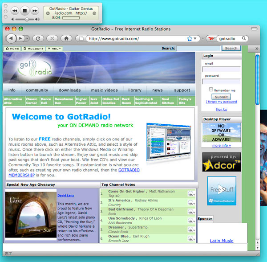Viewport: 267px width, 262px height.
Task: Open the site HOME tab
Action: click(x=12, y=49)
